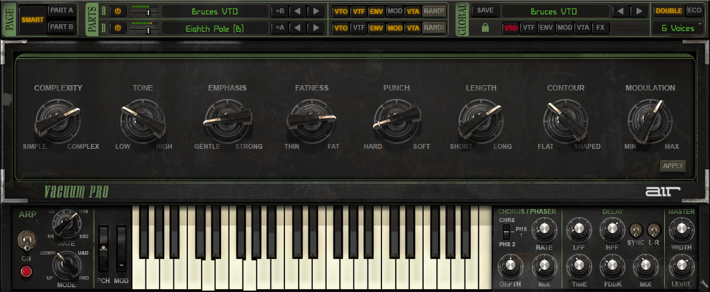
Task: Click the Global lock icon
Action: [485, 28]
